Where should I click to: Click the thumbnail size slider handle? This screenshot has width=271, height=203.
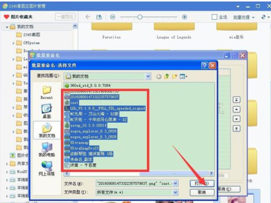coord(140,17)
